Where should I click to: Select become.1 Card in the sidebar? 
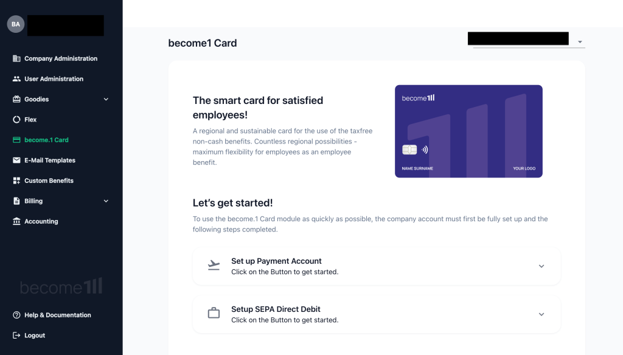46,140
